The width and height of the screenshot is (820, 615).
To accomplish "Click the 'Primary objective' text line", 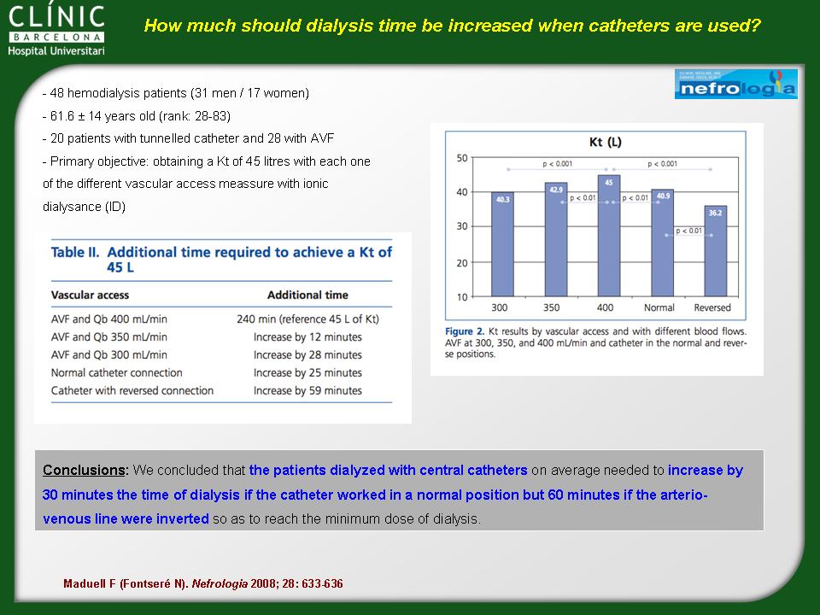I will [x=207, y=161].
